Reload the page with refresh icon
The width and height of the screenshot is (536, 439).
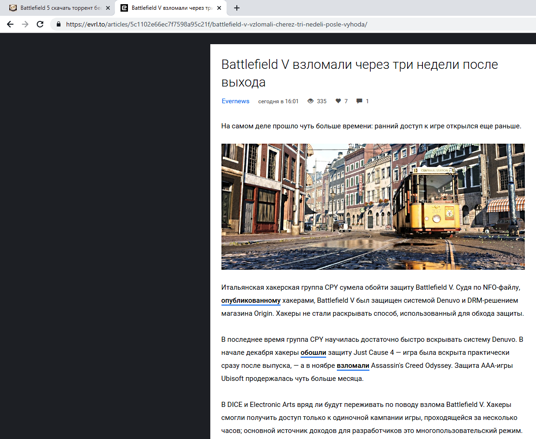[x=40, y=24]
